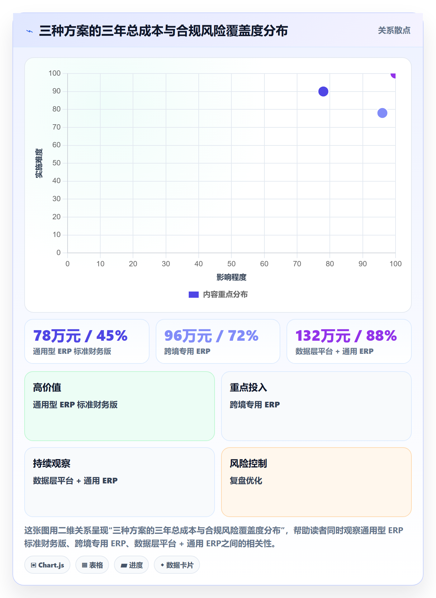Click the 进度 tag chip
Viewport: 436px width, 598px height.
(131, 565)
